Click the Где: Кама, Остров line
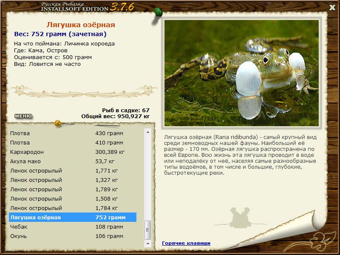This screenshot has height=255, width=340. pos(41,50)
